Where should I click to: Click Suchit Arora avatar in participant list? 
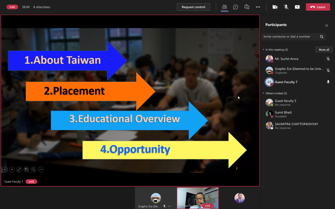[x=269, y=59]
